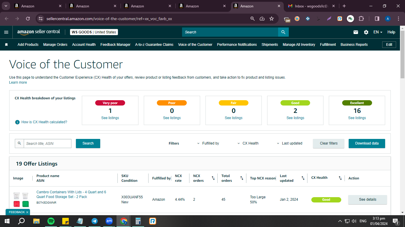Viewport: 405px width, 227px height.
Task: Sort the table by Total orders
Action: coord(242,178)
